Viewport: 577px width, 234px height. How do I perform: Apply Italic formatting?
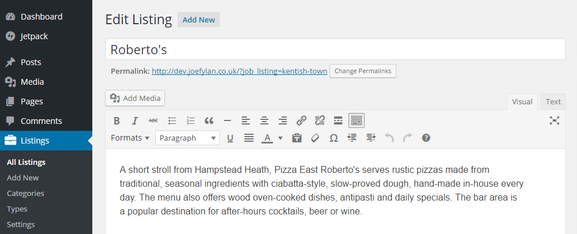[135, 120]
